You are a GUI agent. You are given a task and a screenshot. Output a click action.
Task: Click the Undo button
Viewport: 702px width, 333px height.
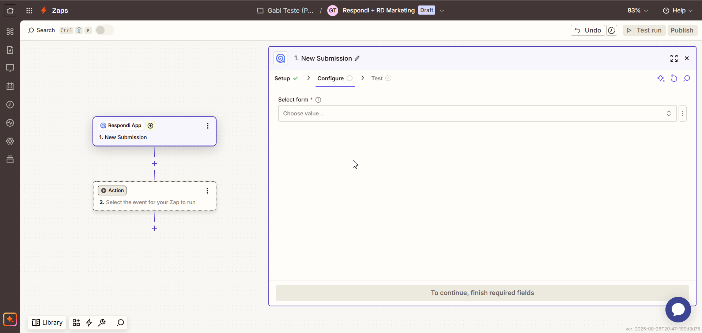click(588, 30)
